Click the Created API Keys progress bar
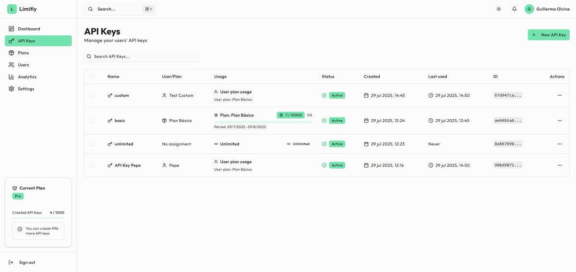The height and width of the screenshot is (272, 576). click(38, 218)
